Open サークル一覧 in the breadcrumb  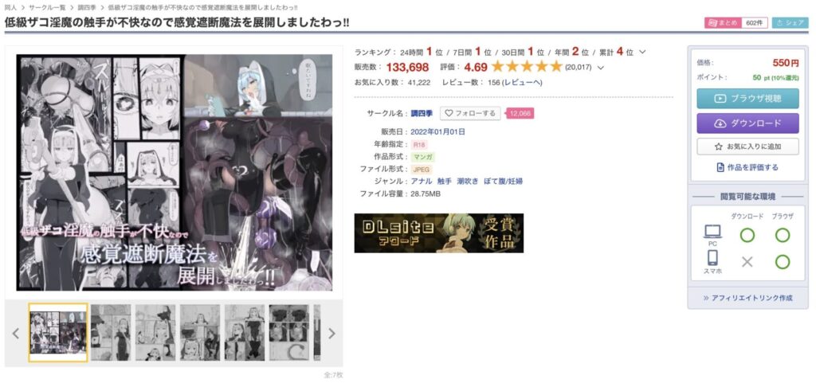(x=47, y=8)
